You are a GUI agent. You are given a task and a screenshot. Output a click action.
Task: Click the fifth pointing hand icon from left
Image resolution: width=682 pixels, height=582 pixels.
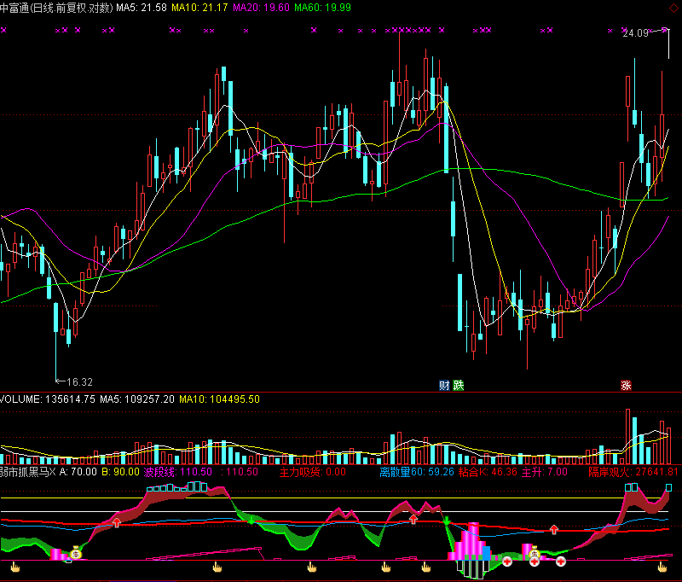[426, 567]
